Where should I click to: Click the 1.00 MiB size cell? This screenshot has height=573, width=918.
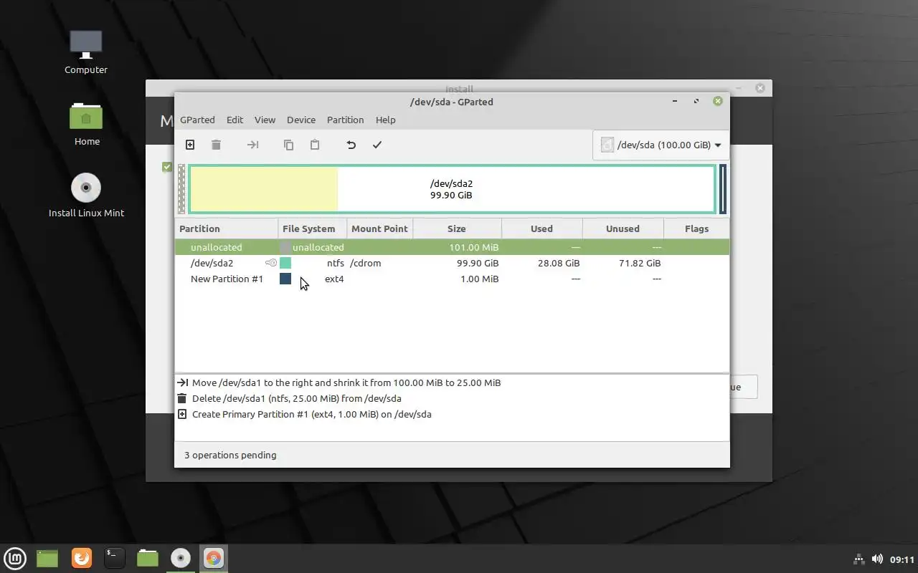479,279
